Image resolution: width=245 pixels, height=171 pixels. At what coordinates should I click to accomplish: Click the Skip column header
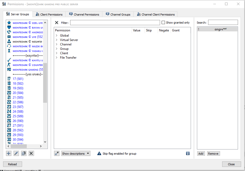151,30
